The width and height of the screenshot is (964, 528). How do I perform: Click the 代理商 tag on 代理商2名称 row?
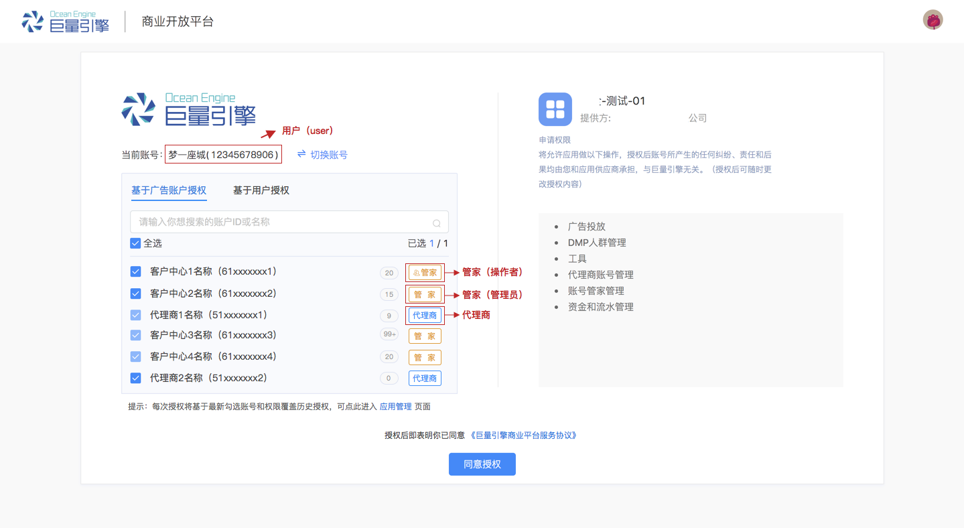coord(425,379)
